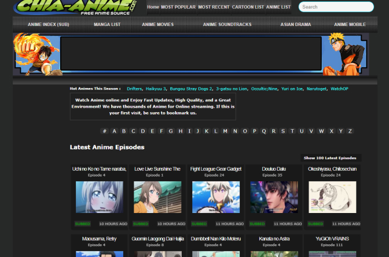Select letter P in alphabet index
Viewport: 389px width, 257px height.
[x=255, y=131]
